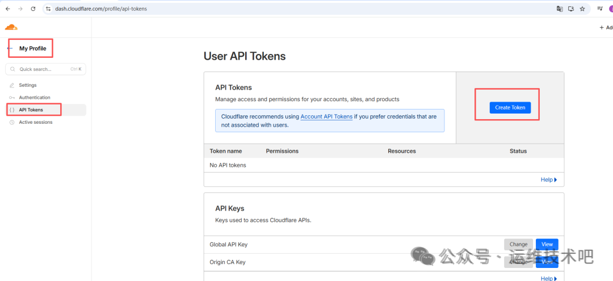Click the back arrow beside My Profile

point(10,48)
